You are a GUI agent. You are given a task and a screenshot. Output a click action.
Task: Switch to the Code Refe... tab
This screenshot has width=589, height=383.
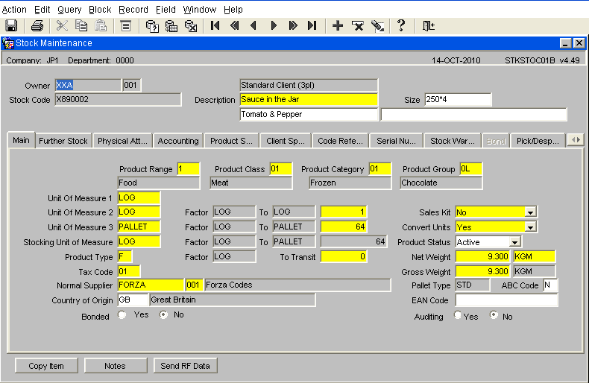click(x=340, y=141)
